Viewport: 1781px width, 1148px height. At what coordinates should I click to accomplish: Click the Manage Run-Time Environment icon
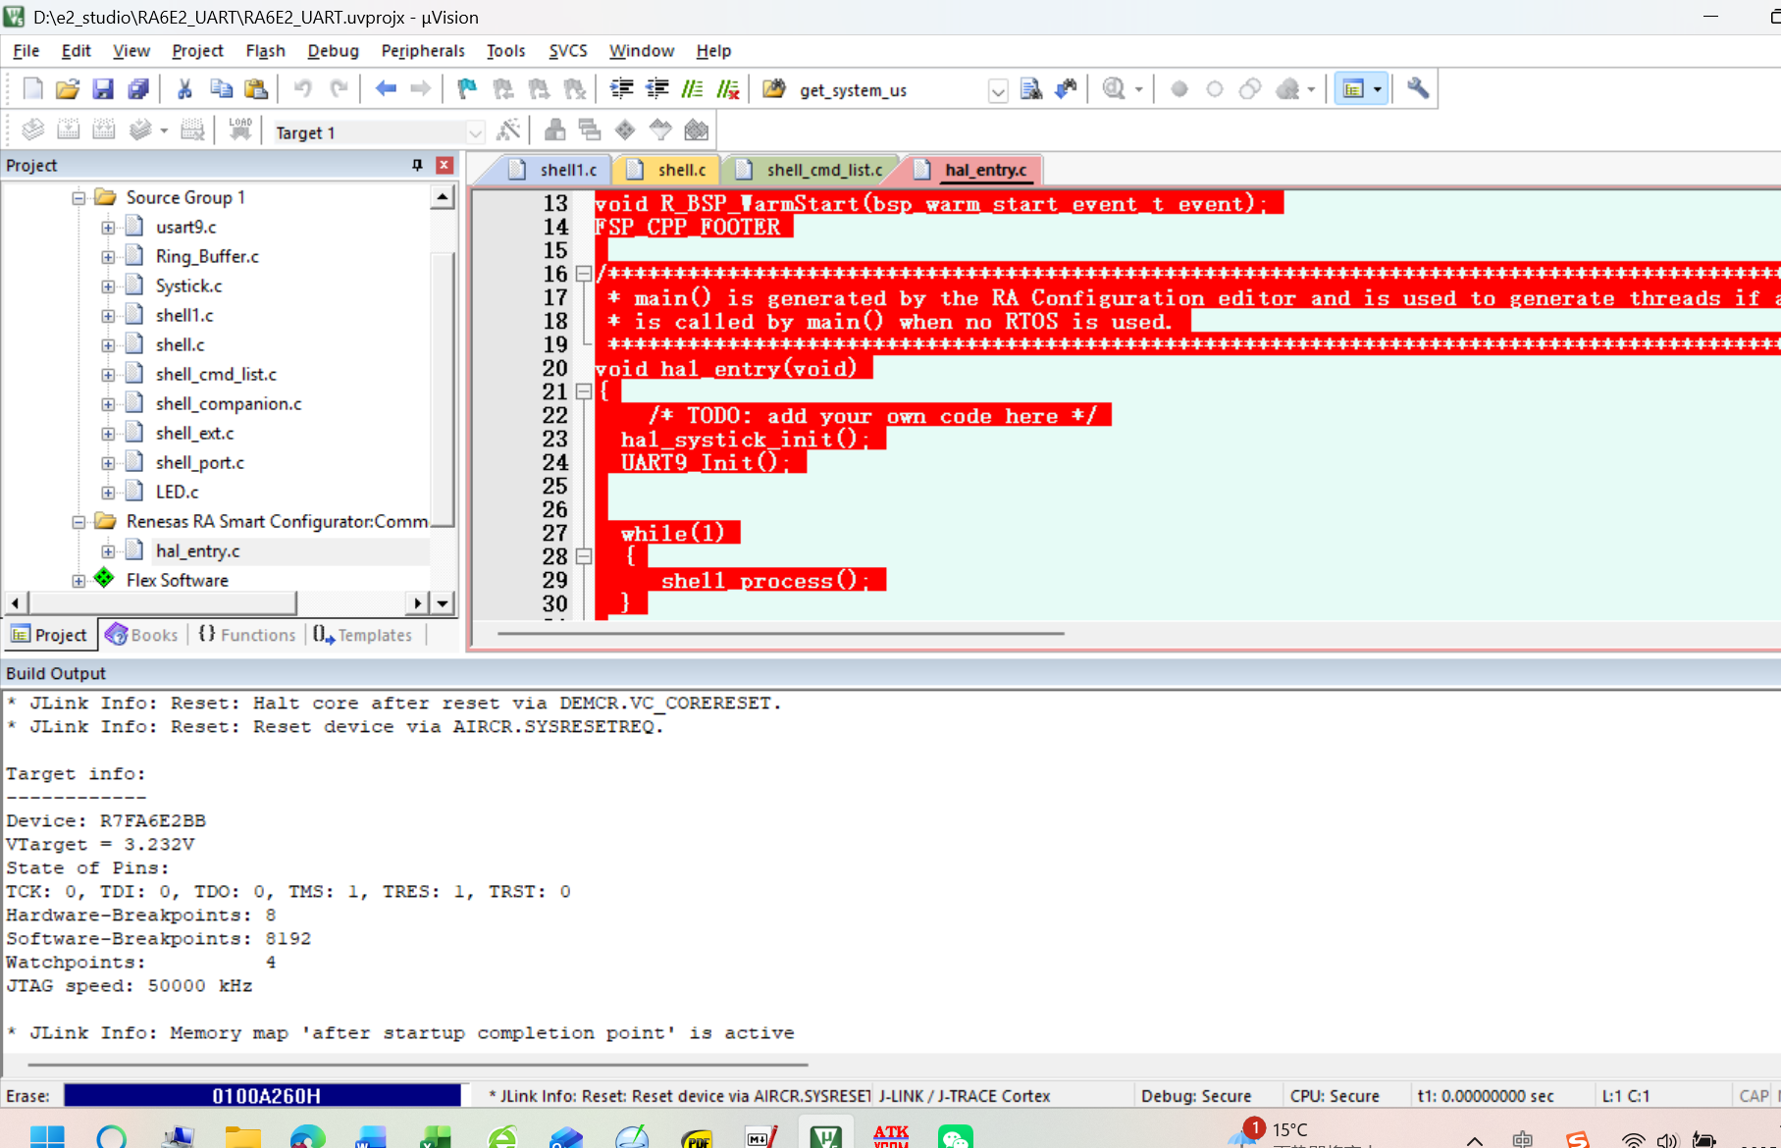click(x=625, y=130)
